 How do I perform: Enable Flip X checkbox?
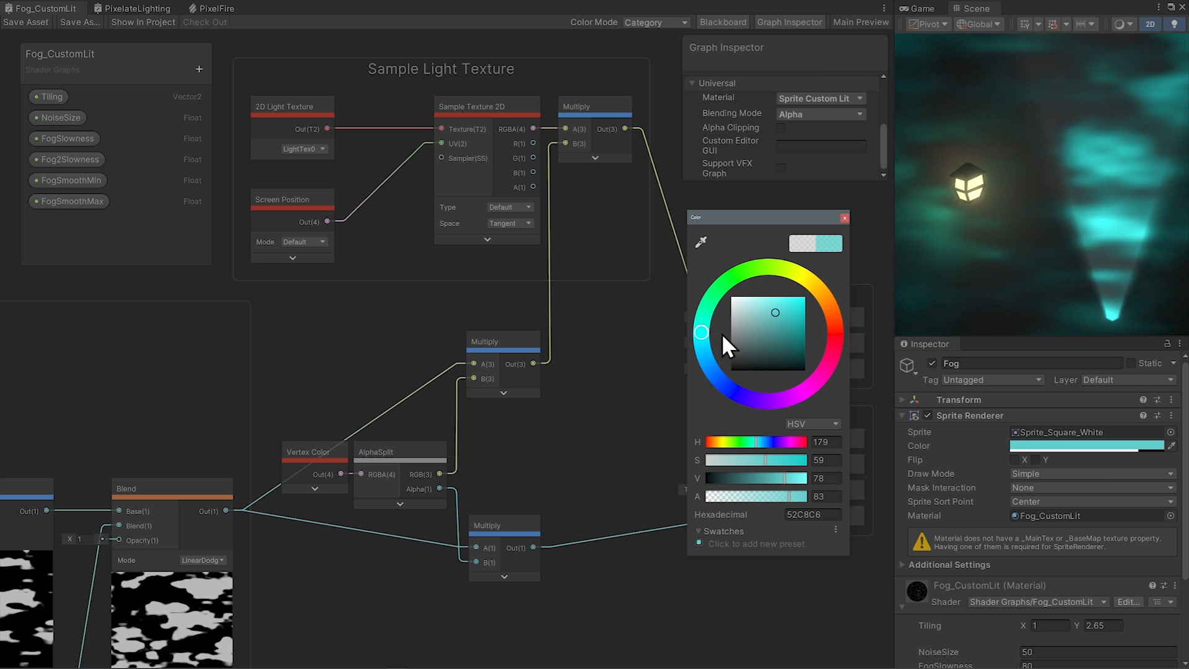click(x=1014, y=460)
